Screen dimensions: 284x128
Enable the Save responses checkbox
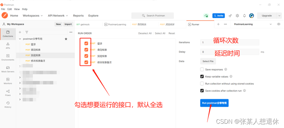point(202,69)
